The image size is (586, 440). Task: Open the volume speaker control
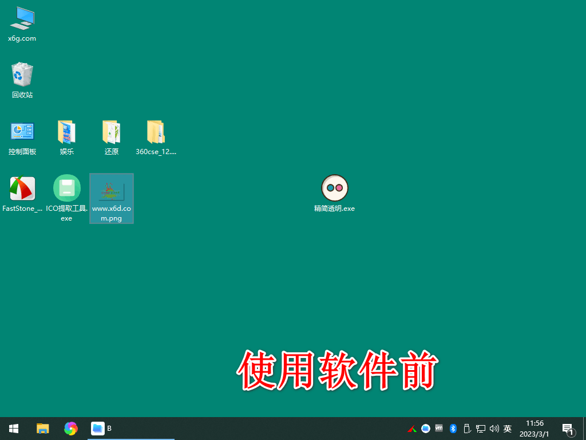[494, 429]
